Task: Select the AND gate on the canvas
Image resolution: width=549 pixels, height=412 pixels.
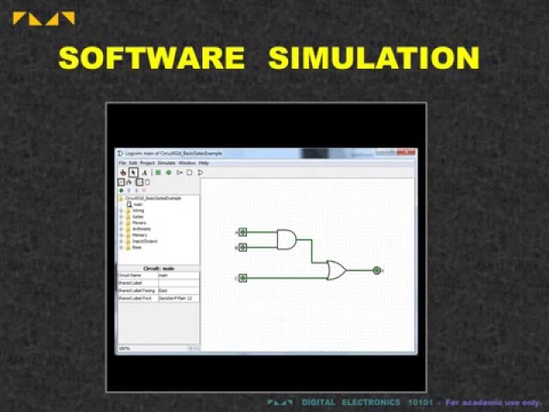Action: point(287,239)
